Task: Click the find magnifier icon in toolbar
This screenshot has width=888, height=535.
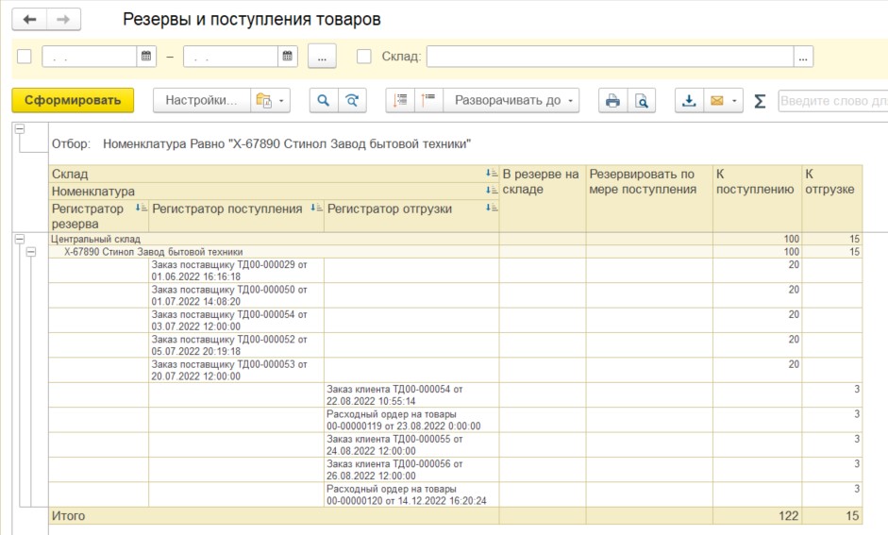Action: coord(323,100)
